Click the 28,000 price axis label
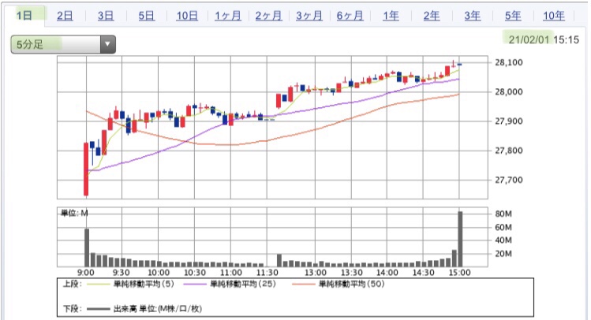 click(x=509, y=92)
